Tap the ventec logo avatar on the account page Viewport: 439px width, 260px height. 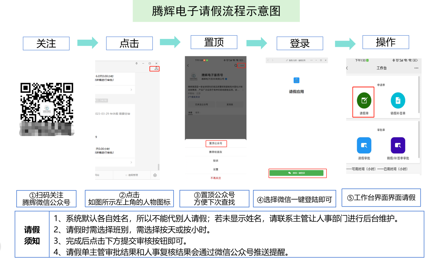[x=193, y=77]
